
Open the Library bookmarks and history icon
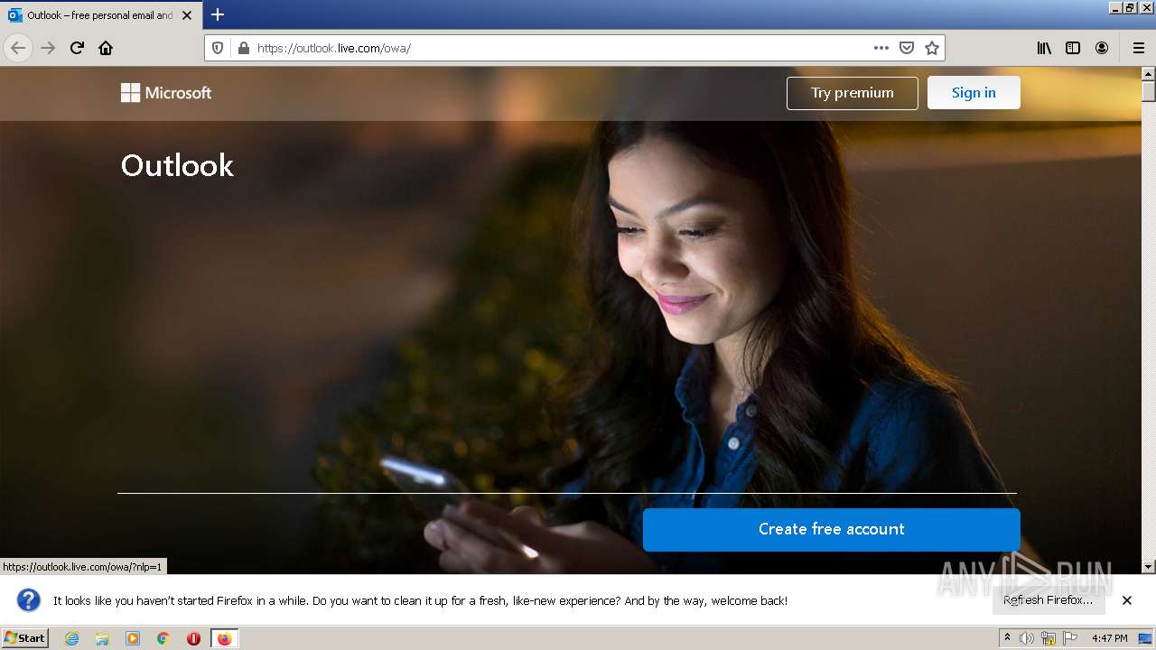click(x=1044, y=48)
